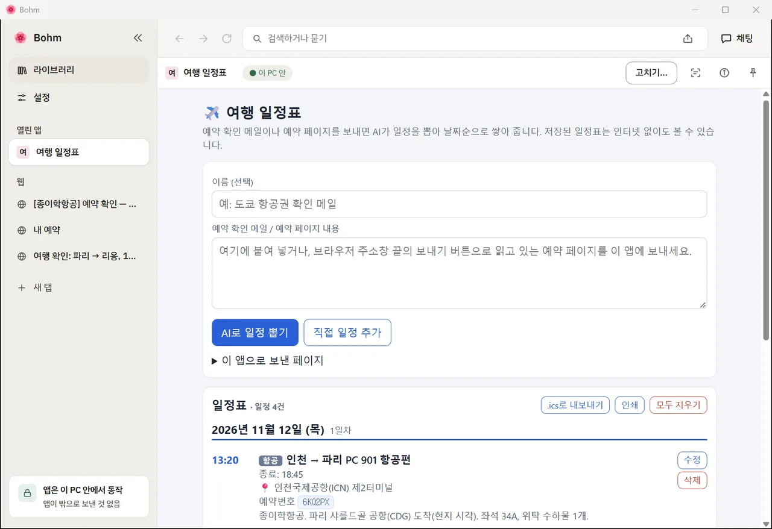This screenshot has height=529, width=772.
Task: Click the 앱은 이 PC 안에서 동작 status card
Action: pyautogui.click(x=79, y=497)
